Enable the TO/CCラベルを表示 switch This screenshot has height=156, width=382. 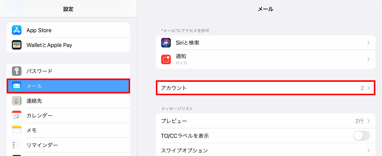point(362,136)
